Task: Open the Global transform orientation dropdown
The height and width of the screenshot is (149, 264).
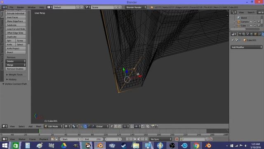Action: 102,126
